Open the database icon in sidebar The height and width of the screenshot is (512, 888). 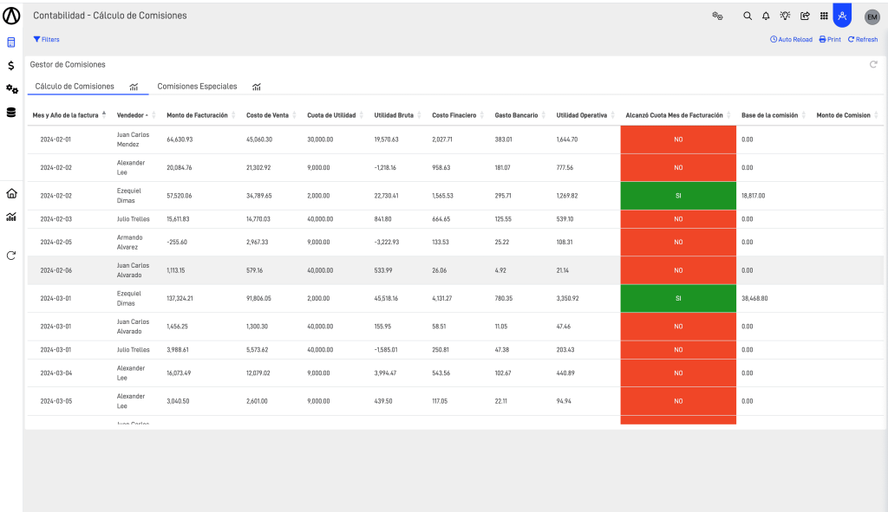pos(10,112)
